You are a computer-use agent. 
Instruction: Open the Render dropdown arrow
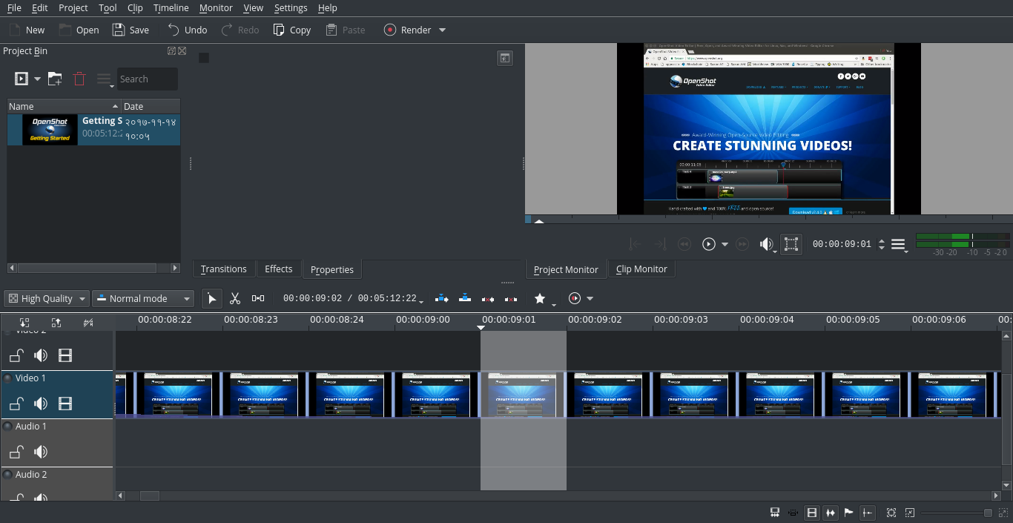point(443,30)
